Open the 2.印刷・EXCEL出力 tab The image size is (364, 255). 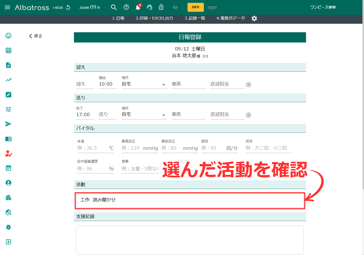click(154, 18)
